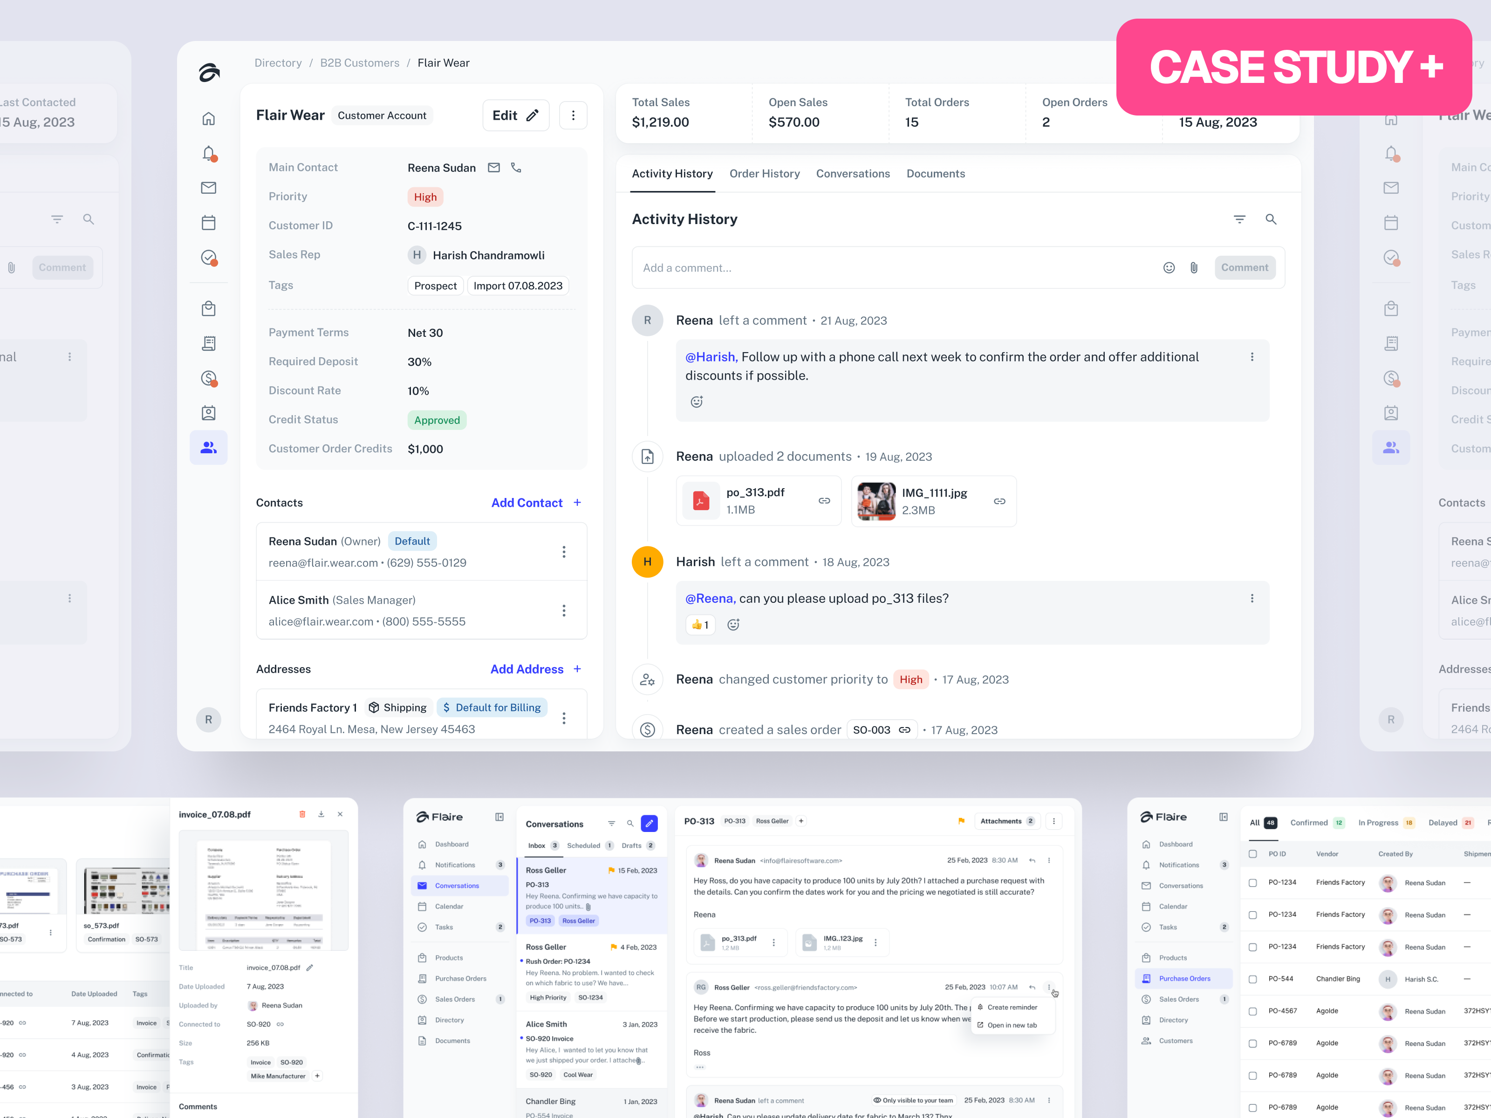This screenshot has height=1118, width=1491.
Task: Switch to the Order History tab
Action: click(x=765, y=174)
